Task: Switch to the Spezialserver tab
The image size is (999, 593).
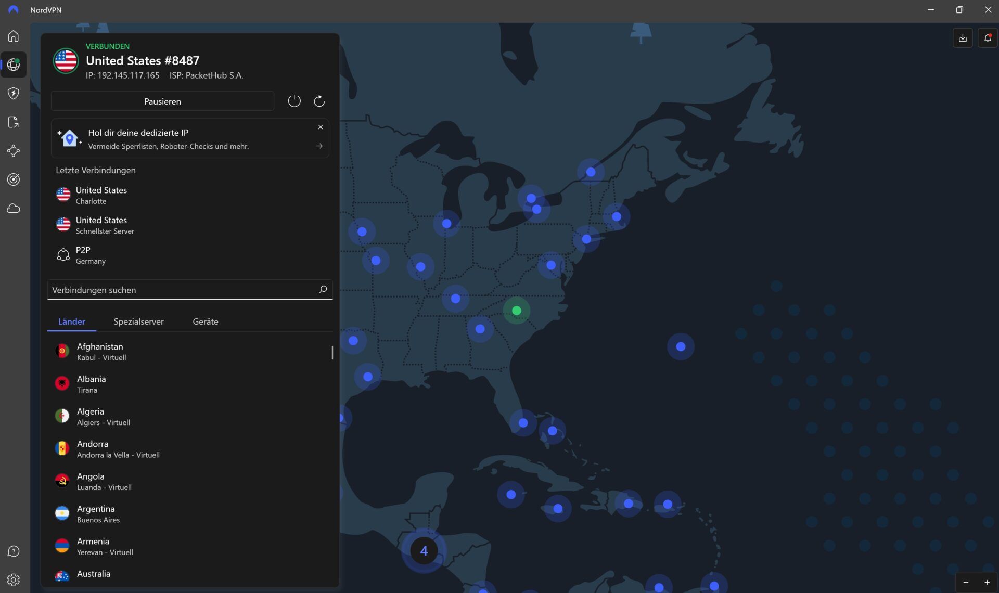Action: point(138,321)
